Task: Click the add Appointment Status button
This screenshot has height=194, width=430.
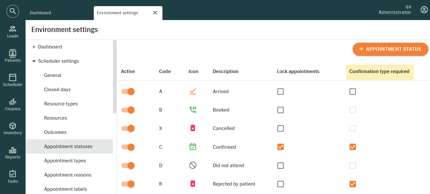Action: (390, 49)
